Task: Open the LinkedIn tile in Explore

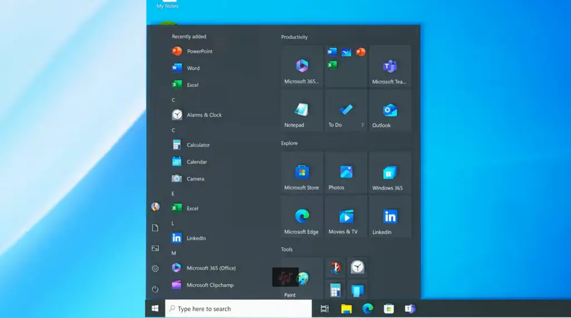Action: tap(390, 217)
